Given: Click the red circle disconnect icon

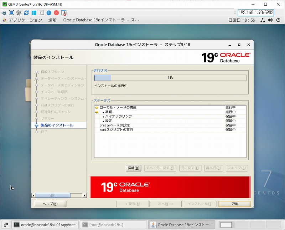Looking at the screenshot, I should 56,13.
